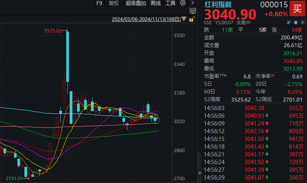Image resolution: width=307 pixels, height=183 pixels.
Task: Click 市盈率TTM value 6.8
Action: (x=247, y=76)
